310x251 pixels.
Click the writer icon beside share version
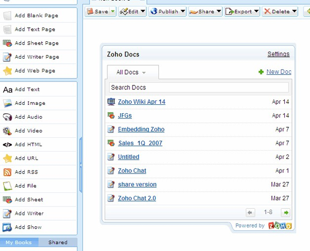[x=111, y=185]
